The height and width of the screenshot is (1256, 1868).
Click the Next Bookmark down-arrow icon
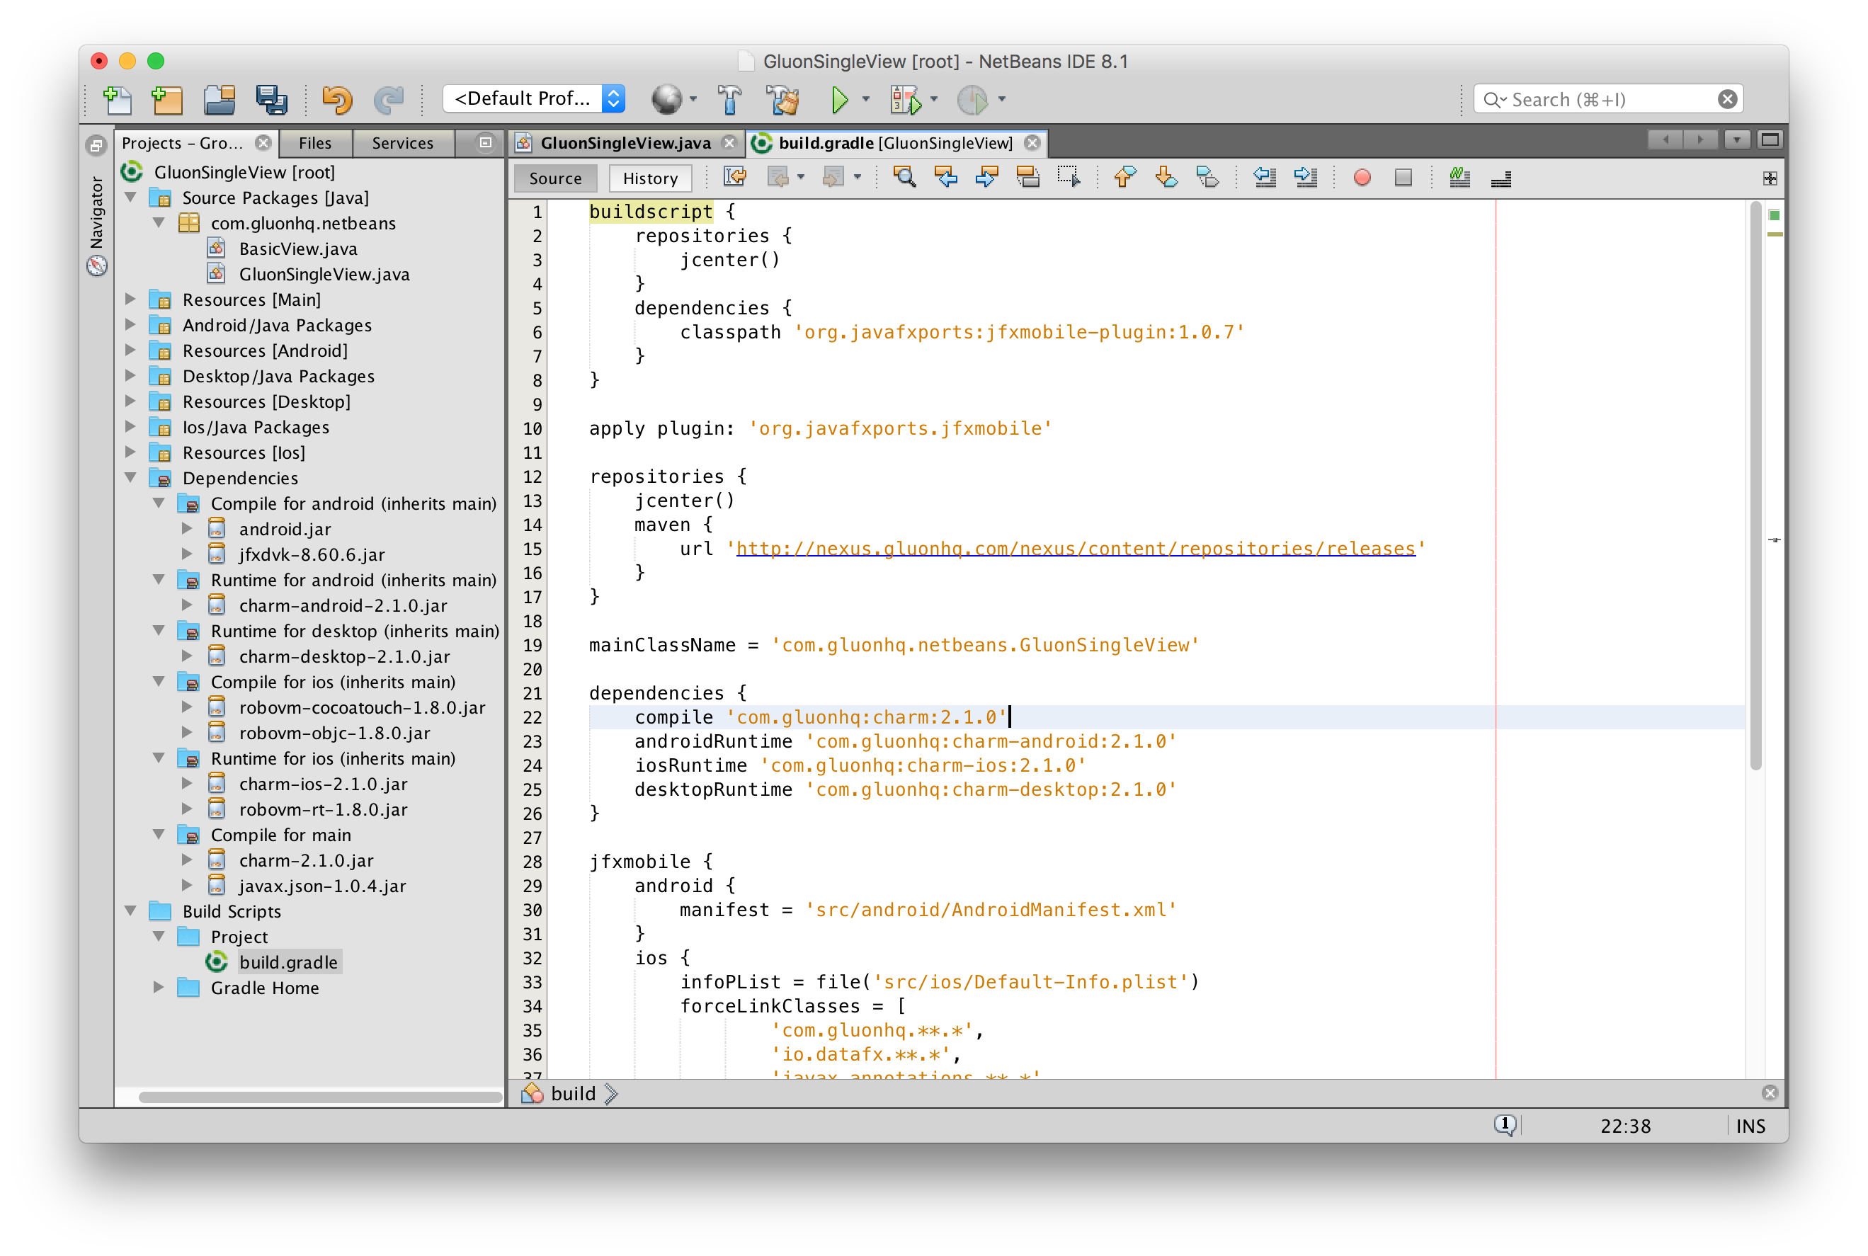[x=1166, y=177]
